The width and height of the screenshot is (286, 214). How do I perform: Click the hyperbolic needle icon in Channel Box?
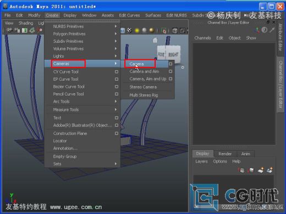coord(272,30)
